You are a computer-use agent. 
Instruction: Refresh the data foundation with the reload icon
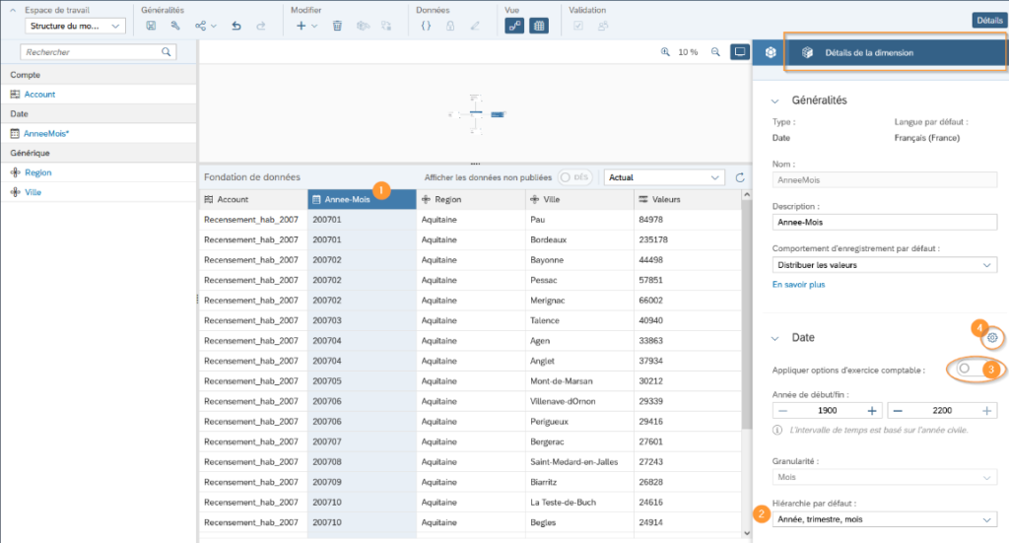740,177
